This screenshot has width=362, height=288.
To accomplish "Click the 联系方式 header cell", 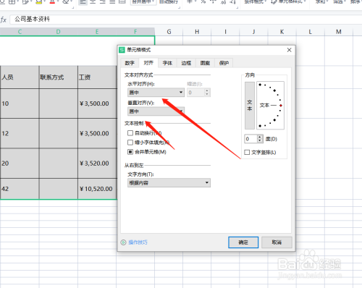I will [x=59, y=77].
